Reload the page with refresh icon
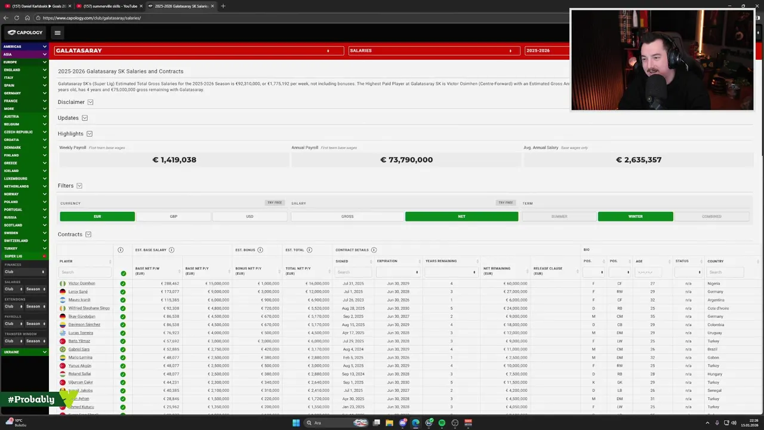Screen dimensions: 764x430 pos(17,18)
